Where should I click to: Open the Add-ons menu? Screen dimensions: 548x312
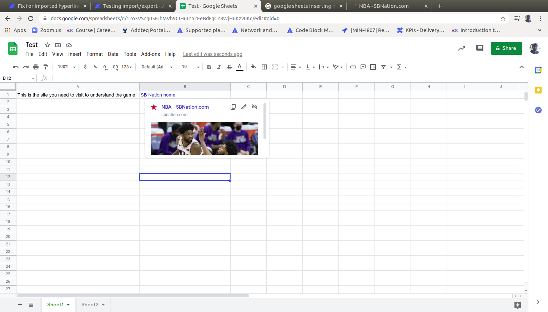point(151,54)
